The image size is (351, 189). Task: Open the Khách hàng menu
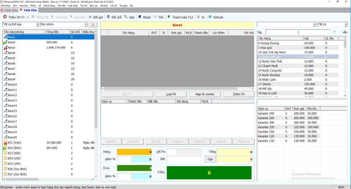point(49,6)
